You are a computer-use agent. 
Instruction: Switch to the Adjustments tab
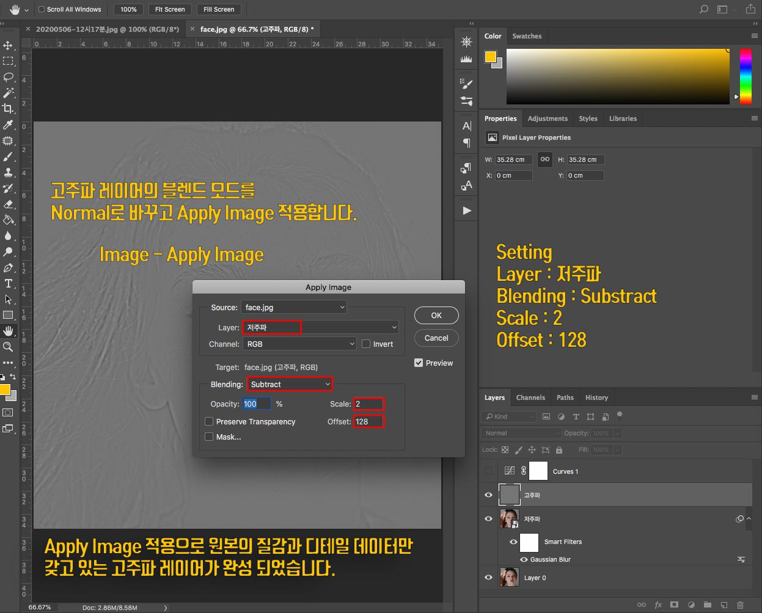pyautogui.click(x=548, y=118)
